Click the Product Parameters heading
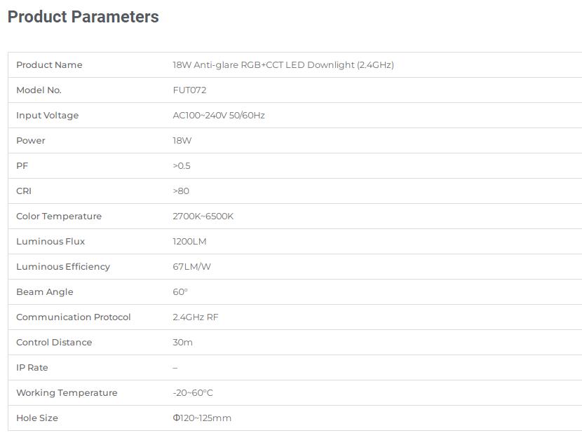Viewport: 582px width, 440px height. pyautogui.click(x=83, y=17)
